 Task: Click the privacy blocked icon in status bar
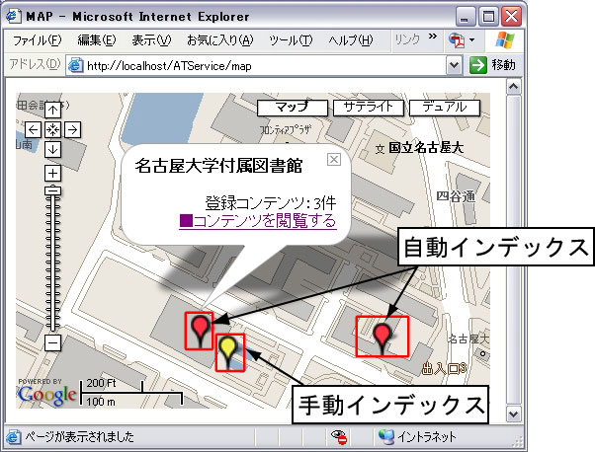339,437
